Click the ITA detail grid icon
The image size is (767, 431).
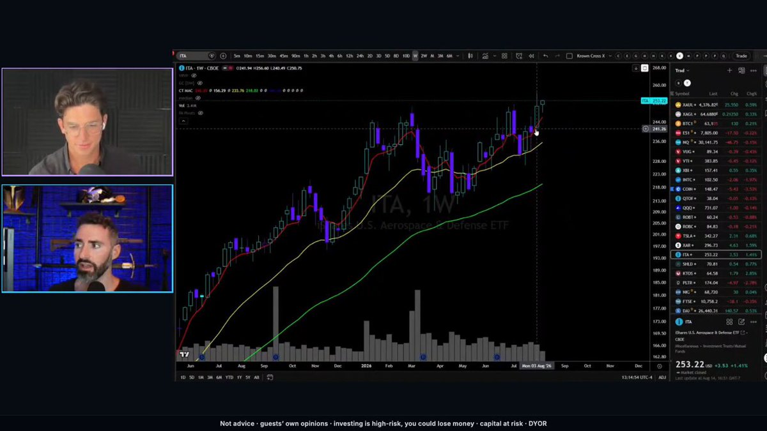coord(729,322)
